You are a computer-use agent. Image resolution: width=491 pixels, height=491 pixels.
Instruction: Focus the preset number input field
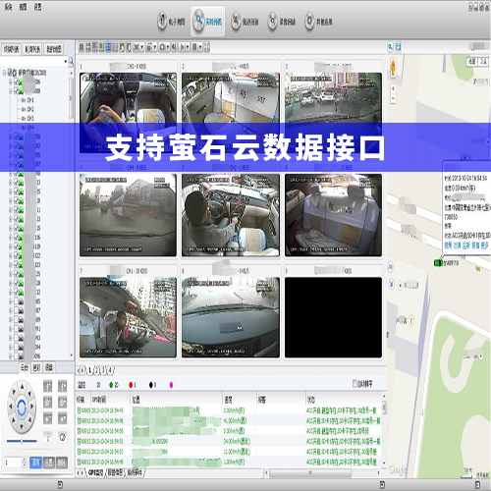[13, 463]
